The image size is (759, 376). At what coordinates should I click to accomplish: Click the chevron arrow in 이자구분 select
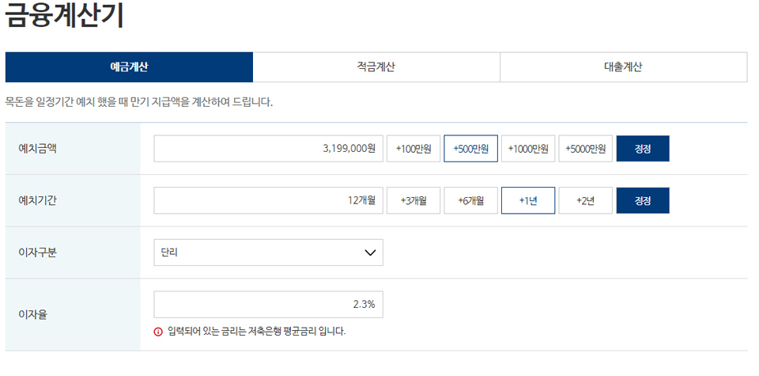(x=369, y=253)
